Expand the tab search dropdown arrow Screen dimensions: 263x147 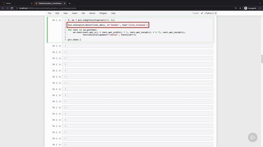pos(260,3)
